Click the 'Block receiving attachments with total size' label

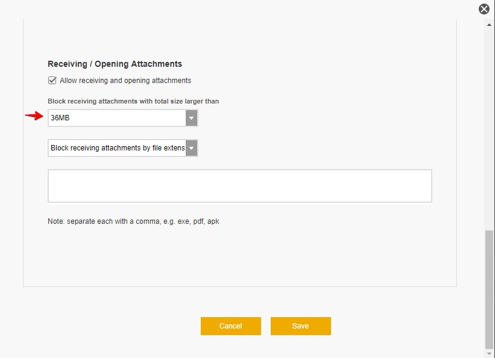133,101
